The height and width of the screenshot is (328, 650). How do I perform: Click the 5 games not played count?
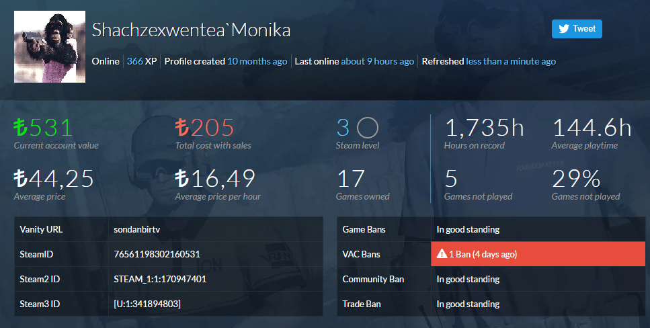pyautogui.click(x=451, y=179)
